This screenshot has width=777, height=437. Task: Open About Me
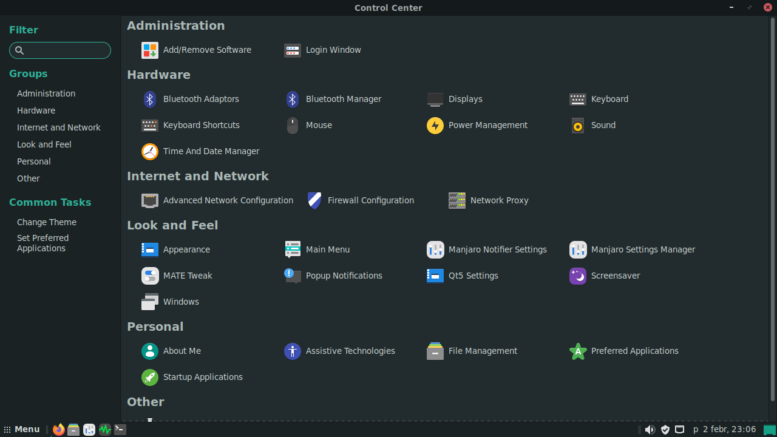(171, 351)
